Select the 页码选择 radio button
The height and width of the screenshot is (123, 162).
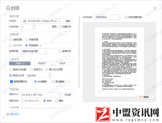coord(26,45)
